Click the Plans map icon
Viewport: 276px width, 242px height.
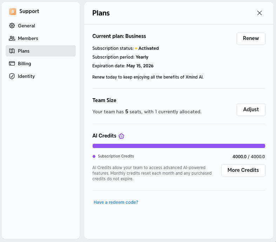pos(12,51)
